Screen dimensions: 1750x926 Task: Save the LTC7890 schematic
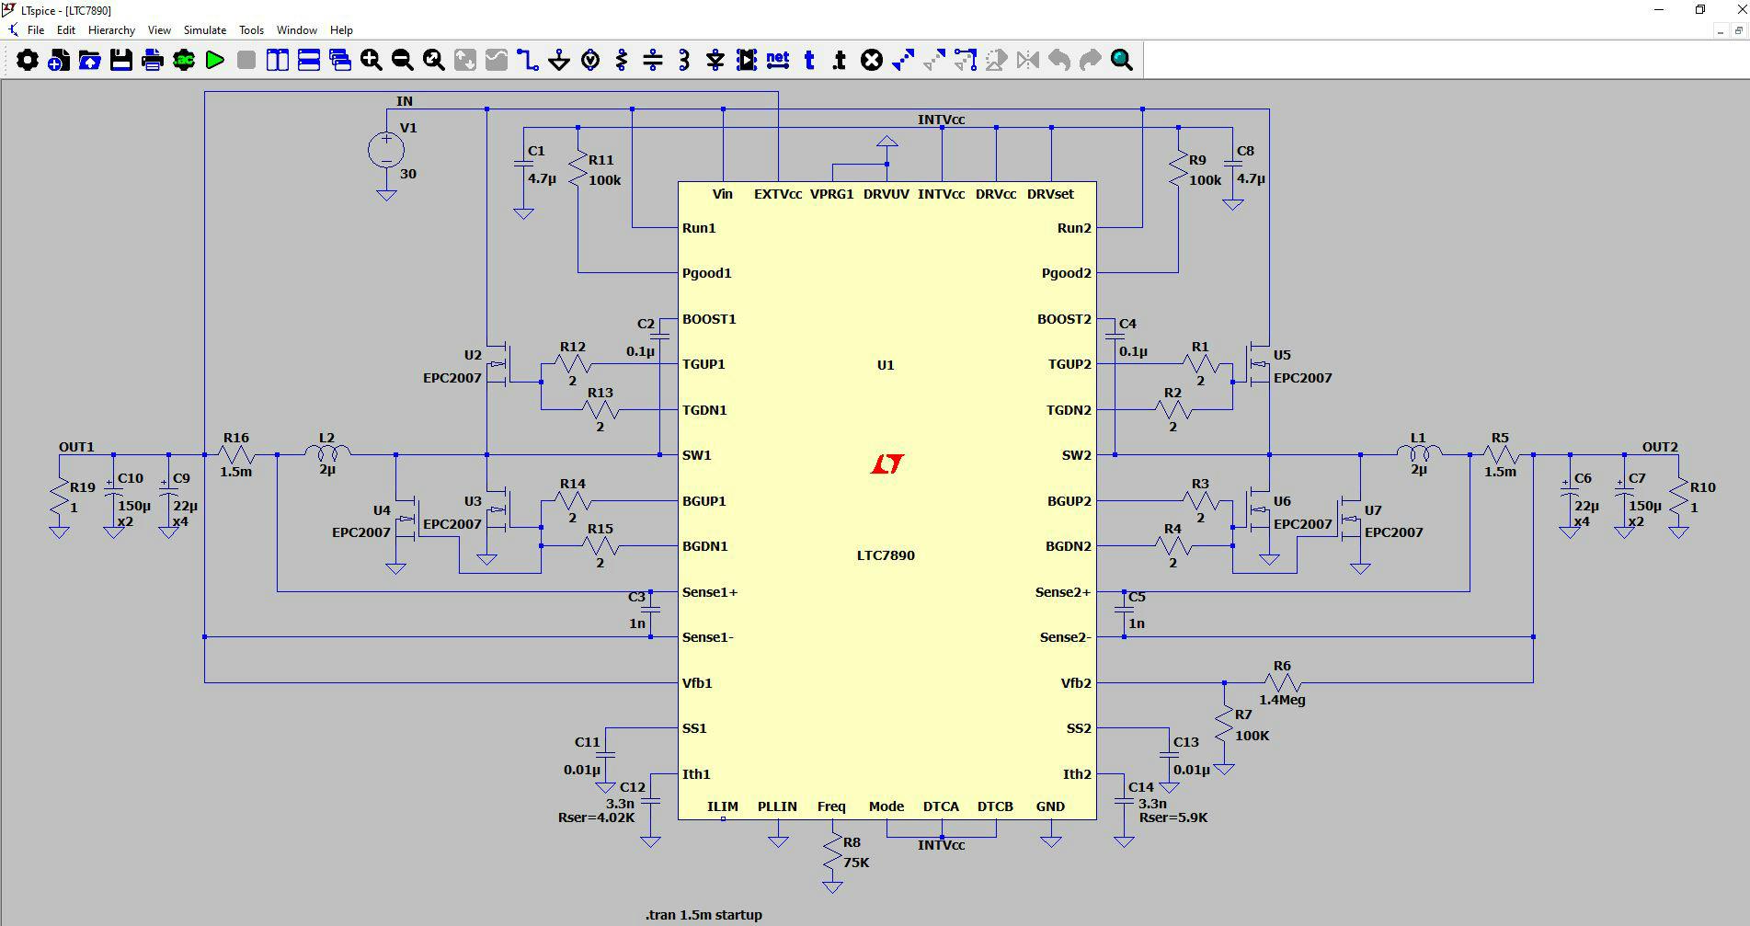(122, 60)
